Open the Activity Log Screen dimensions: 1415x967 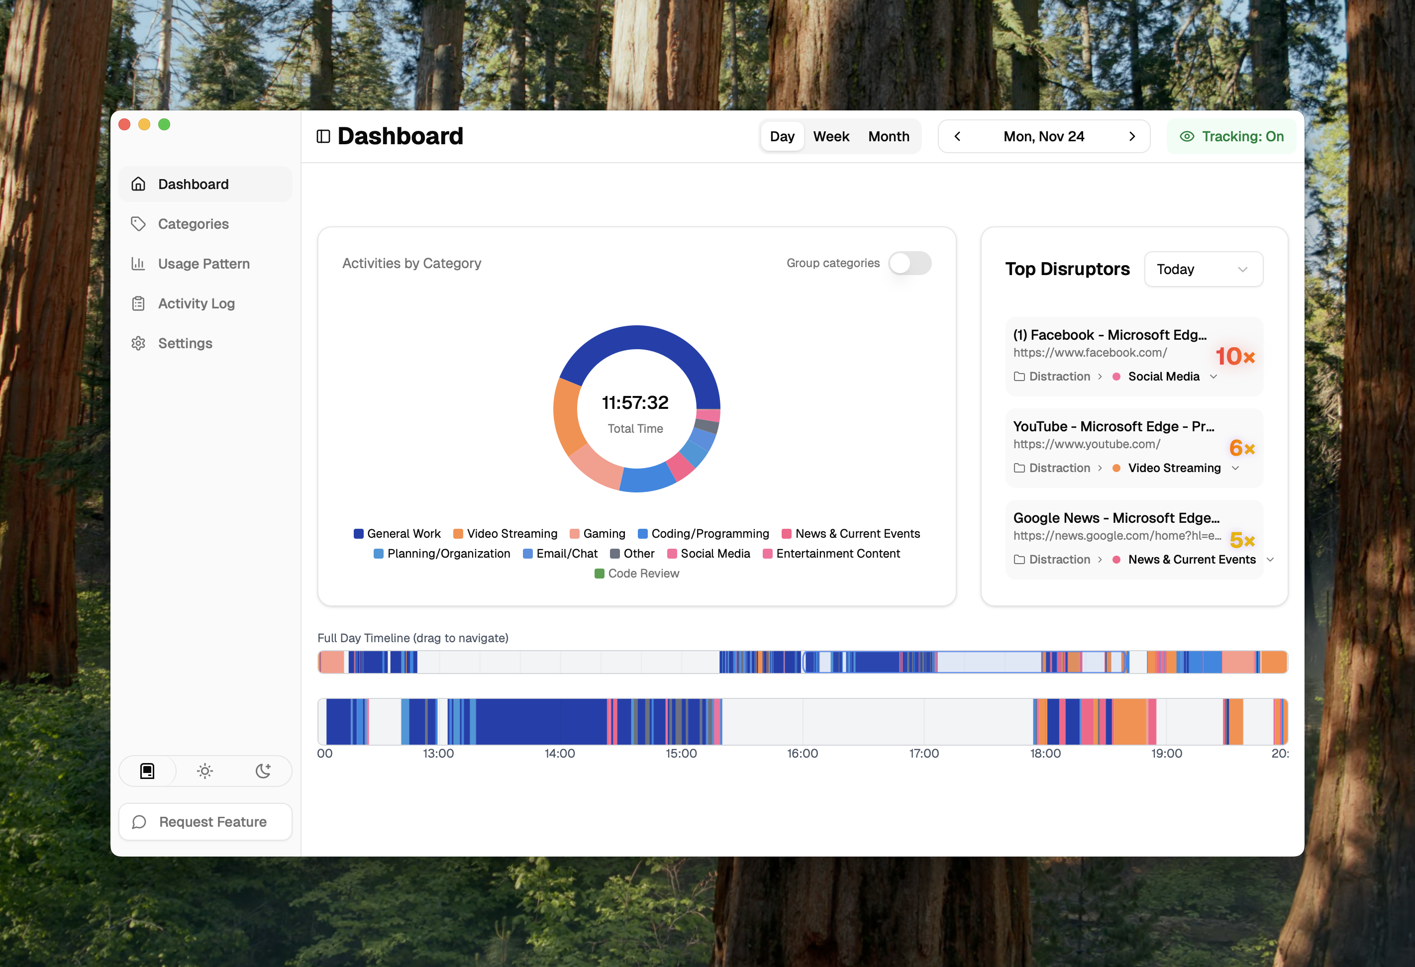tap(196, 303)
